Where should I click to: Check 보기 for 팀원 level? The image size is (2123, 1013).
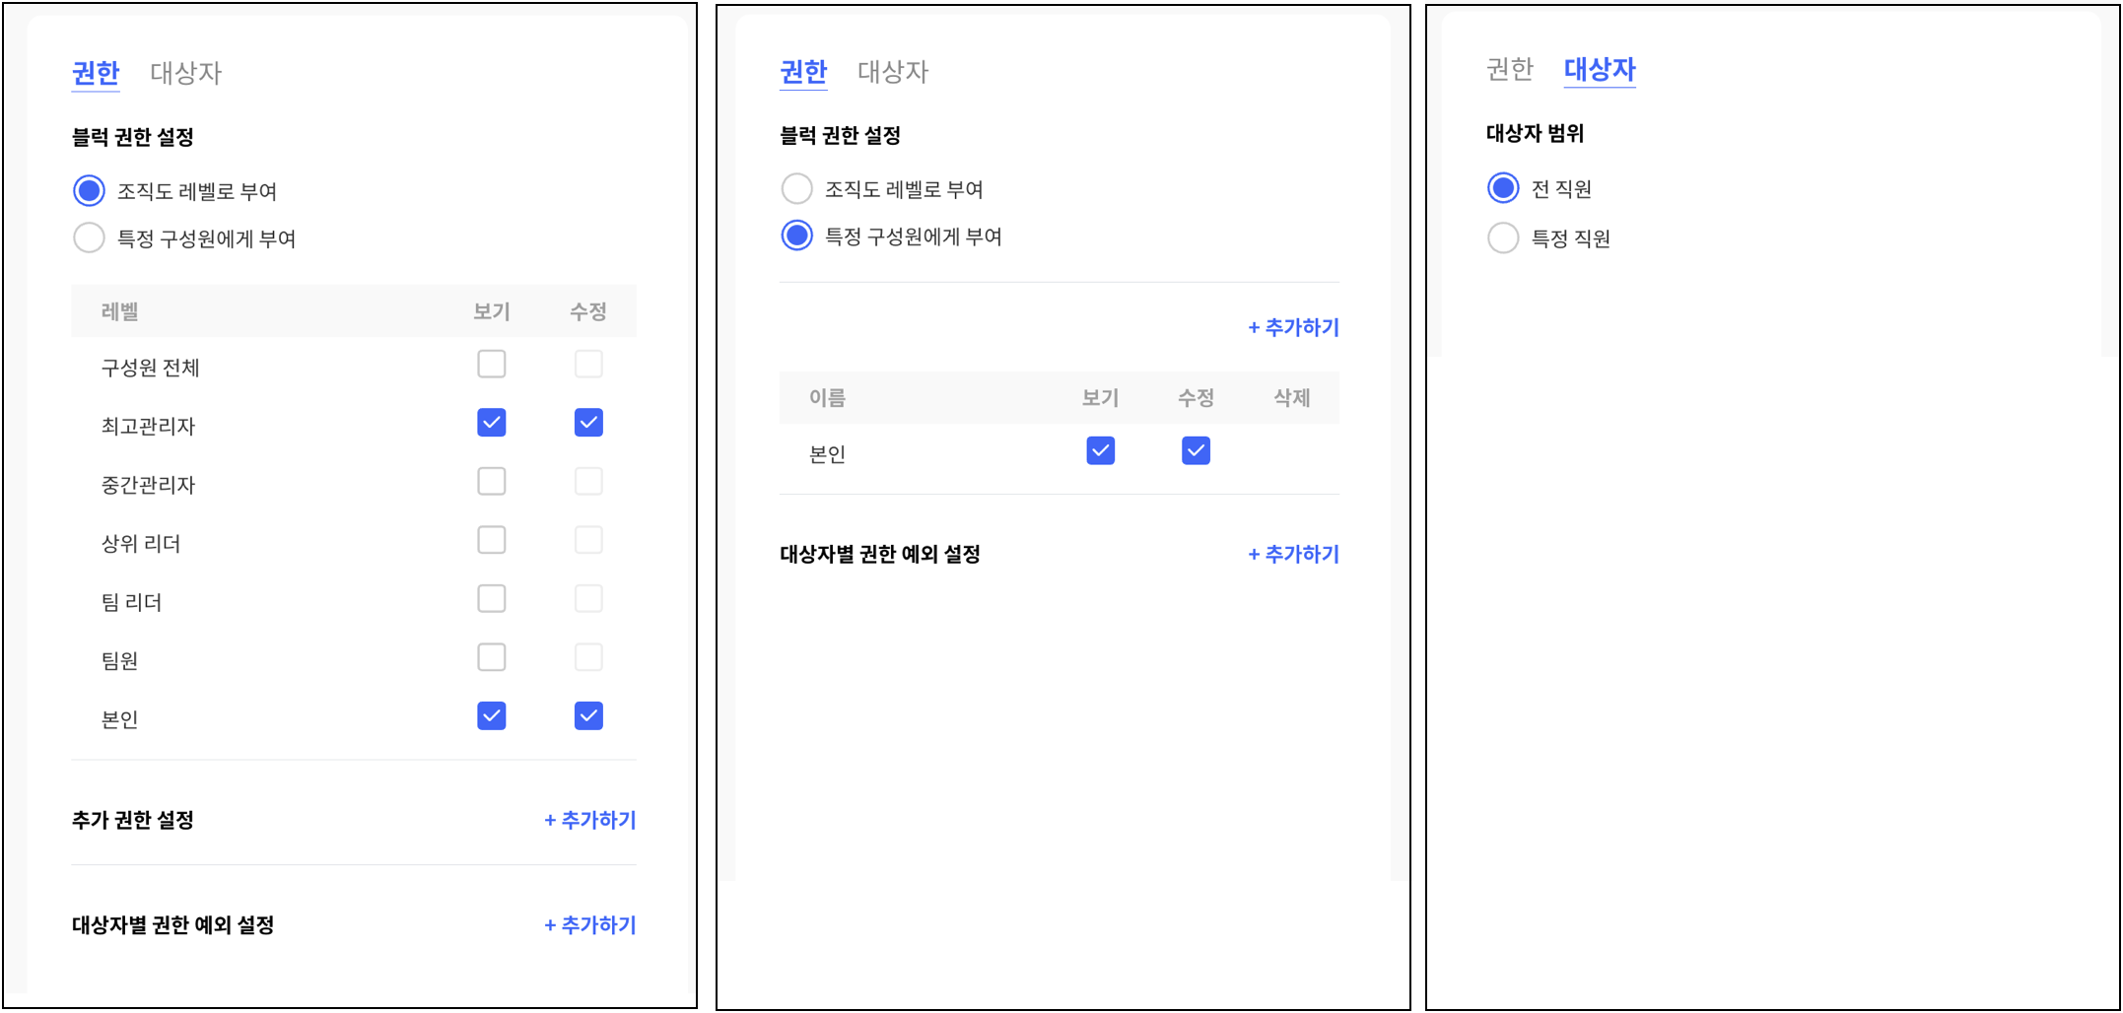(491, 657)
